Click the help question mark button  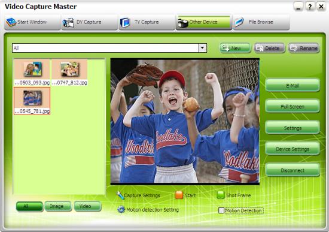pyautogui.click(x=310, y=7)
